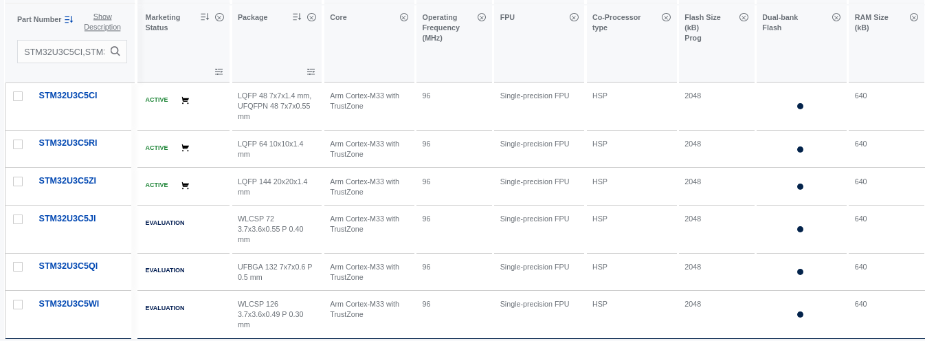This screenshot has width=925, height=341.
Task: Click the Dual-bank Flash dot for STM32U3C5CI
Action: (800, 106)
